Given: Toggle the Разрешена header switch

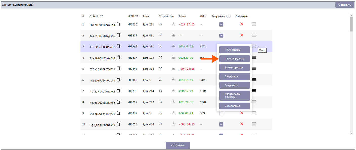Looking at the screenshot, I should click(x=228, y=16).
